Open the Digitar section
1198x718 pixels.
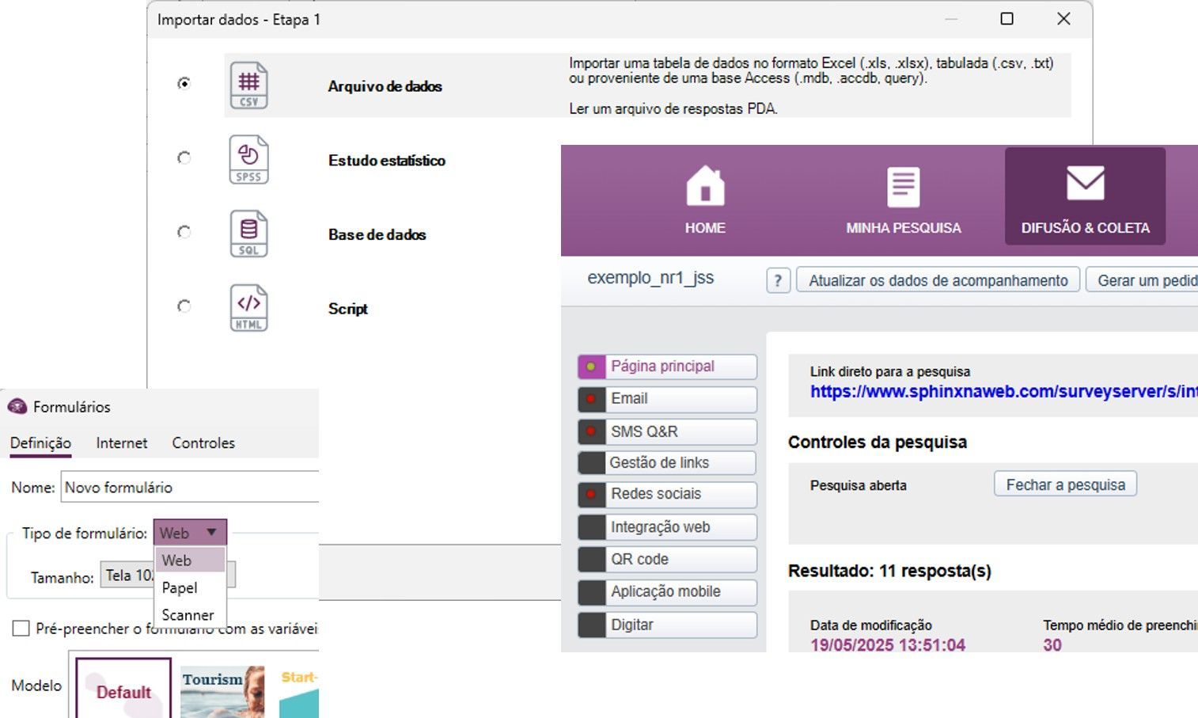click(668, 625)
